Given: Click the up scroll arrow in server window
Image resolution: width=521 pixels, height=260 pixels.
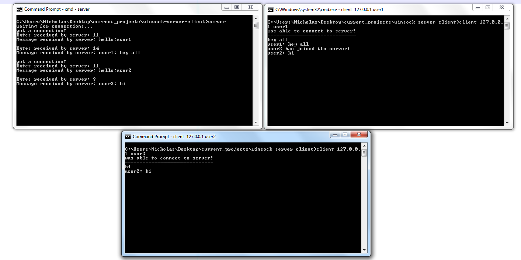Looking at the screenshot, I should (x=256, y=18).
